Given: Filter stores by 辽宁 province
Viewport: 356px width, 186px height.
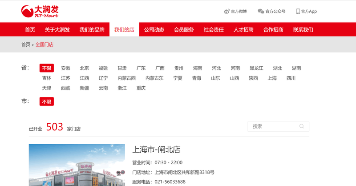Looking at the screenshot, I should coord(103,78).
